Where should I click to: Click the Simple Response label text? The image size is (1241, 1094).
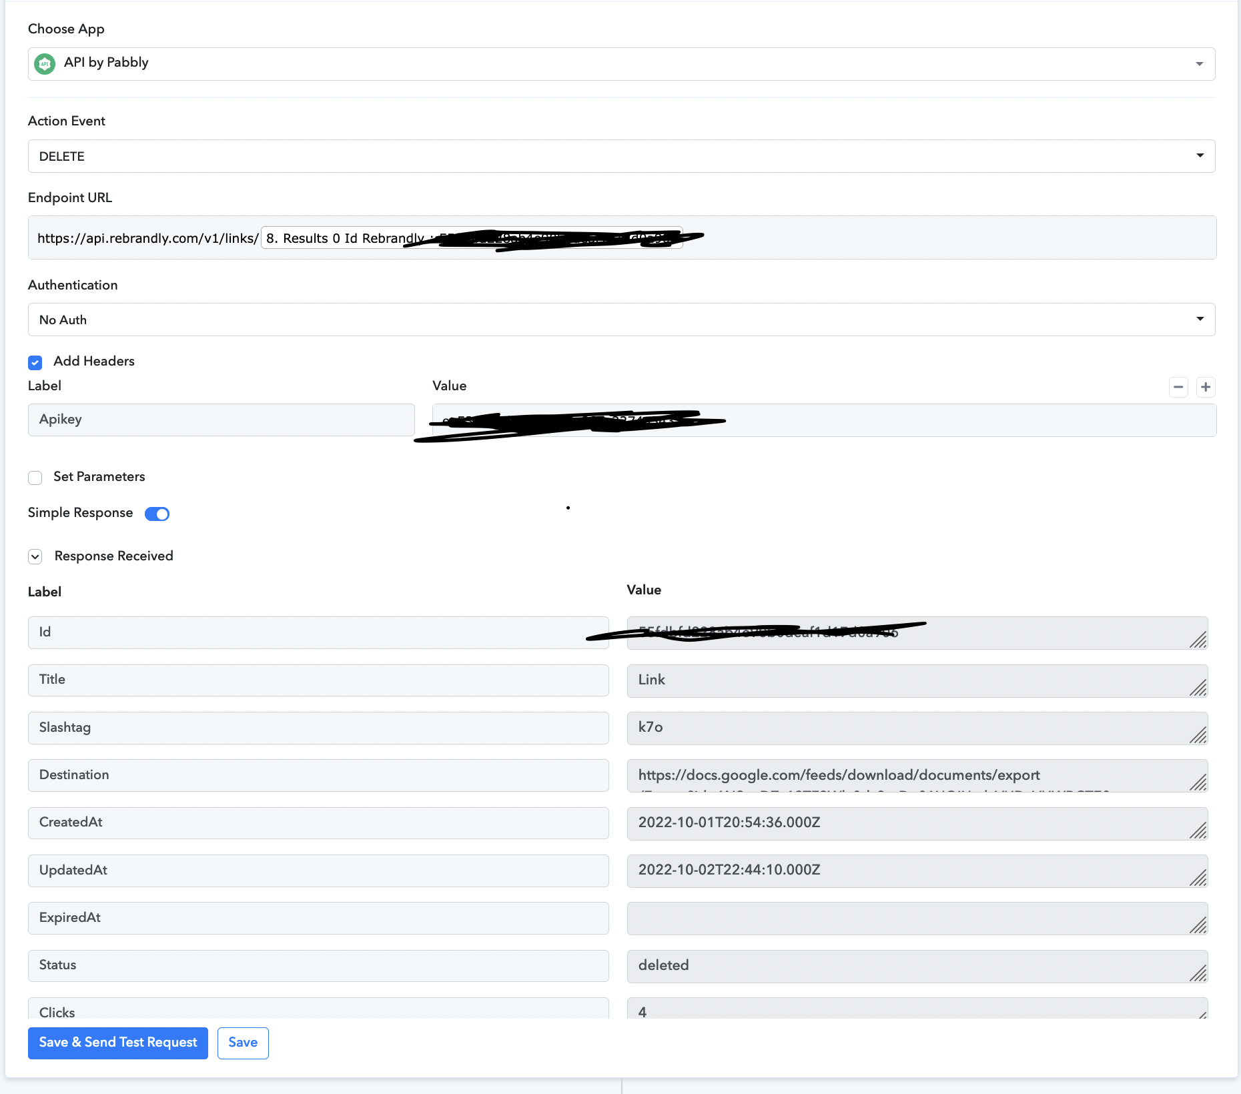(81, 513)
